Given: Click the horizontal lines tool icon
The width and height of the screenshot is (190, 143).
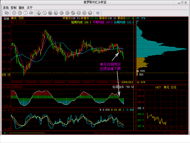Looking at the screenshot, I should click(x=56, y=13).
